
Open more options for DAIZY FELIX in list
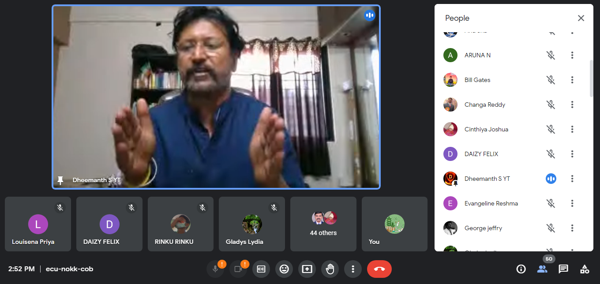[x=572, y=154]
